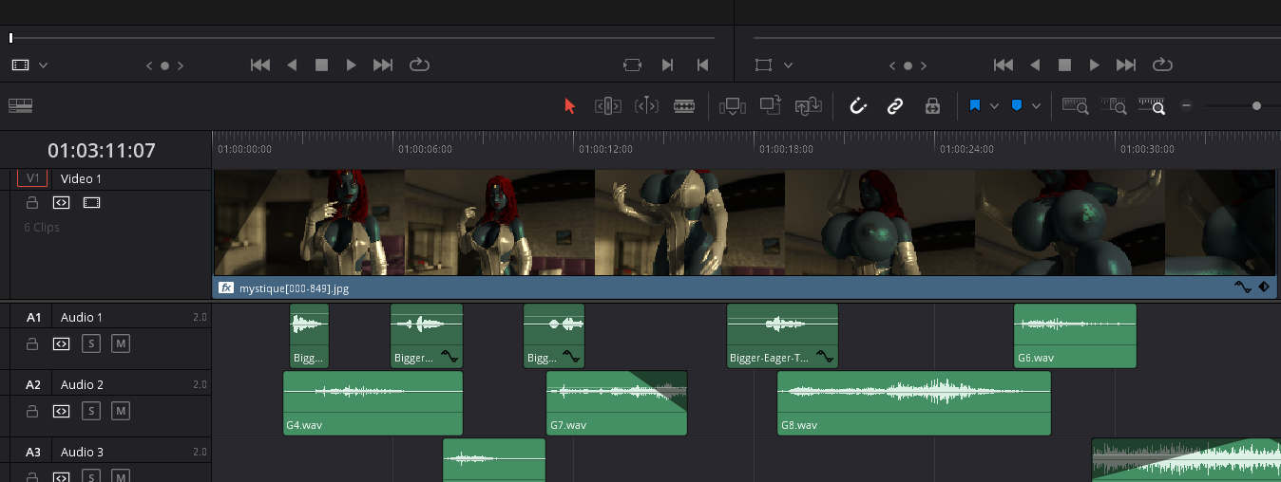The height and width of the screenshot is (482, 1281).
Task: Switch to Trim Edit mode tool
Action: coord(608,106)
